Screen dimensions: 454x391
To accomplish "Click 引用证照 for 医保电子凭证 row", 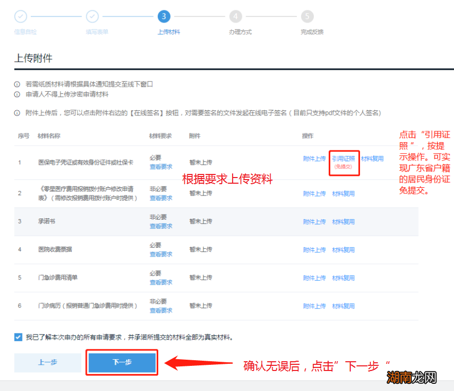I will click(x=344, y=159).
